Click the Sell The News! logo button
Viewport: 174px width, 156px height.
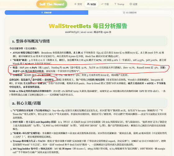[52, 4]
